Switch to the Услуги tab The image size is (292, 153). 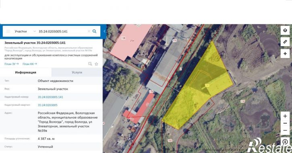click(x=77, y=72)
